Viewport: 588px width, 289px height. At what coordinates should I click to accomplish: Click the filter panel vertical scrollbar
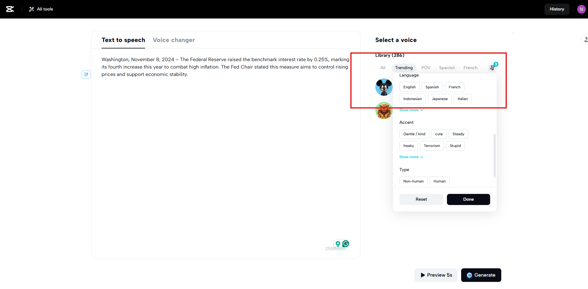(x=494, y=155)
